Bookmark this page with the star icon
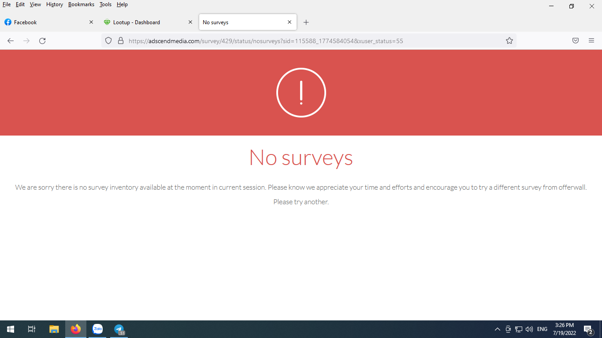 click(509, 41)
